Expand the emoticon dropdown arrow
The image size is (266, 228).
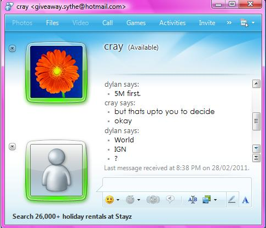(118, 200)
